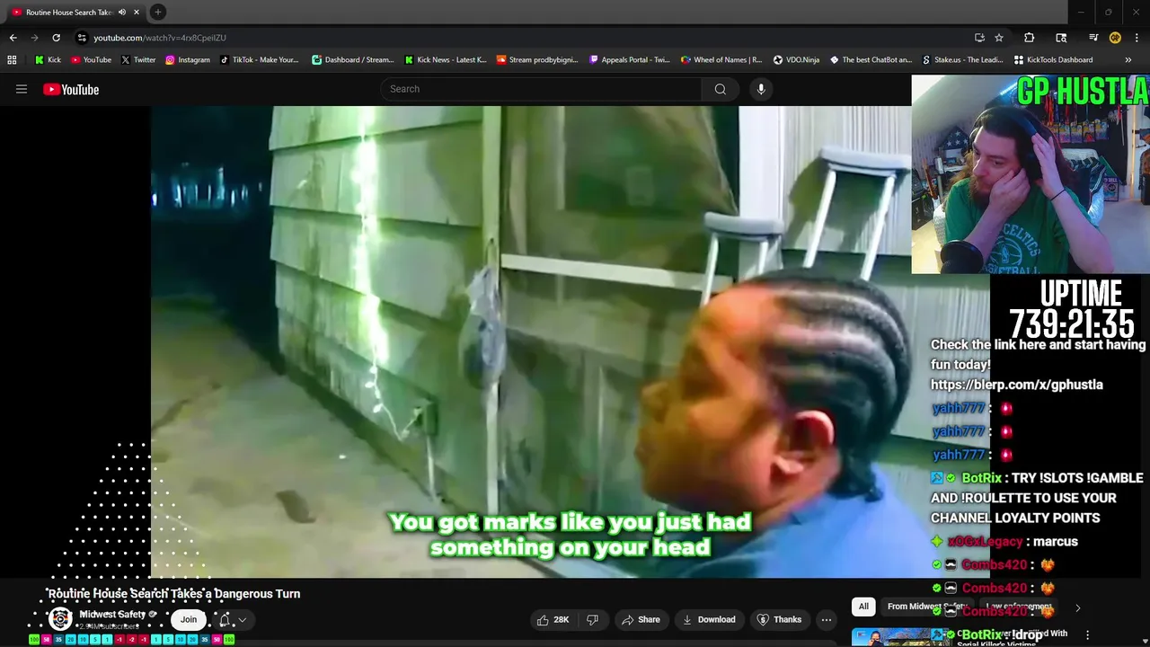Go back with browser back arrow
The height and width of the screenshot is (647, 1150).
13,38
